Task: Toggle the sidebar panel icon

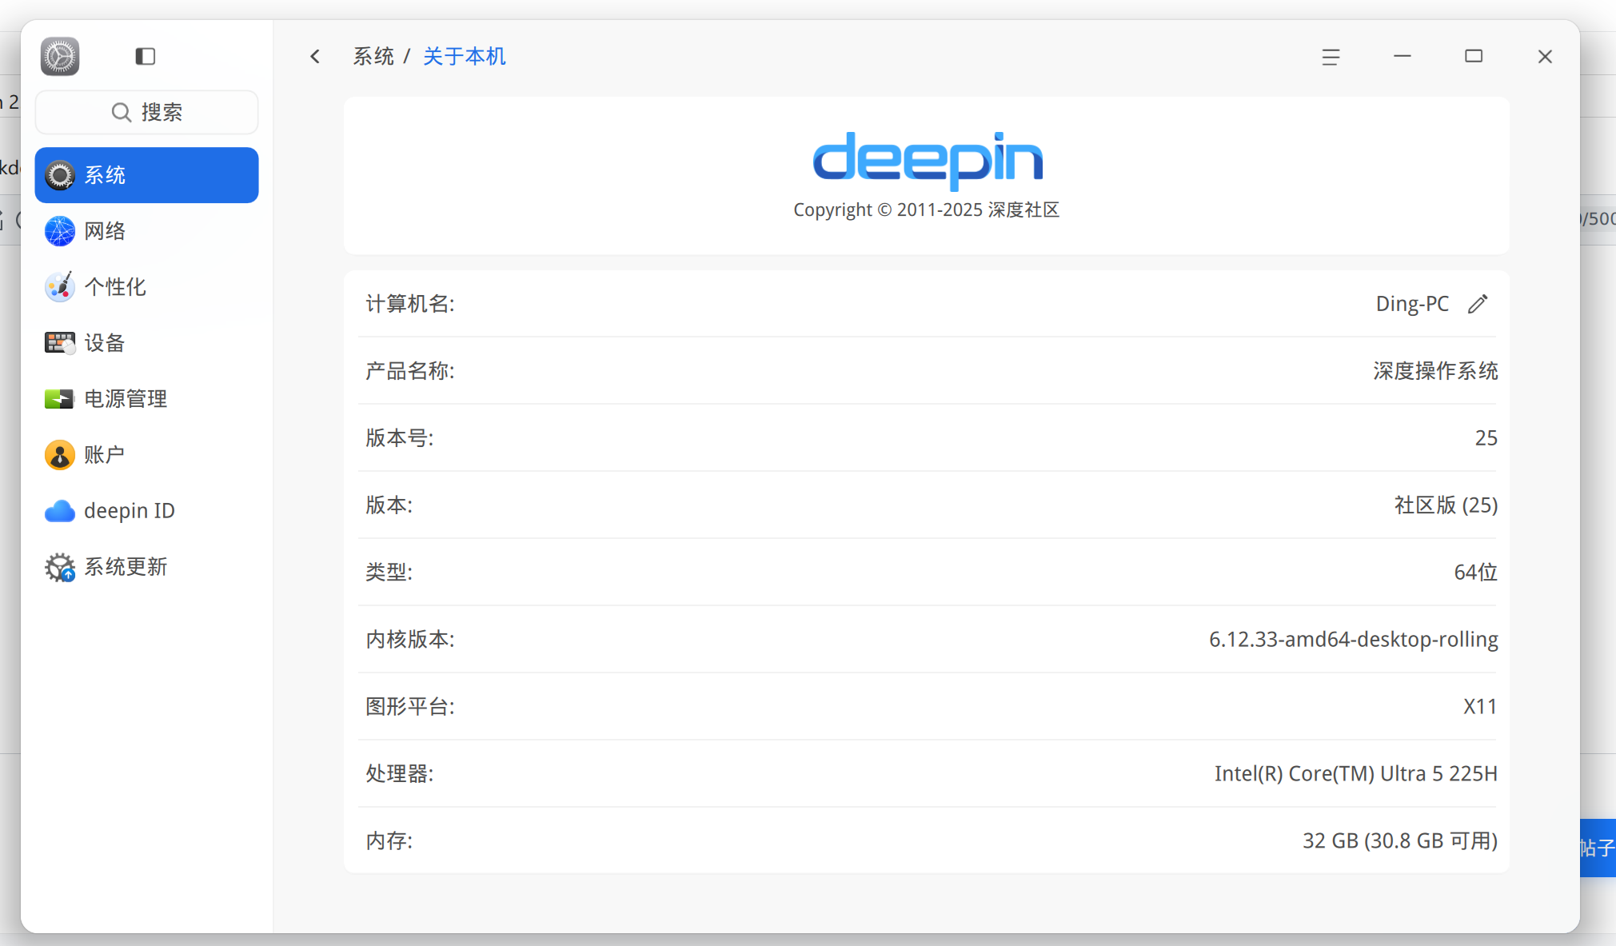Action: [x=145, y=56]
